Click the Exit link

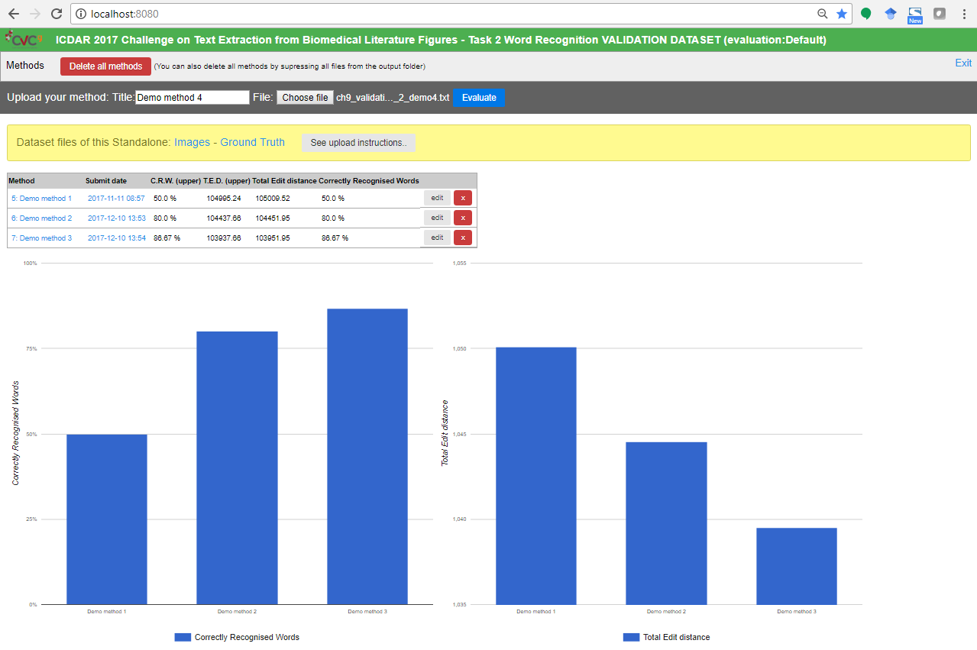[x=962, y=63]
